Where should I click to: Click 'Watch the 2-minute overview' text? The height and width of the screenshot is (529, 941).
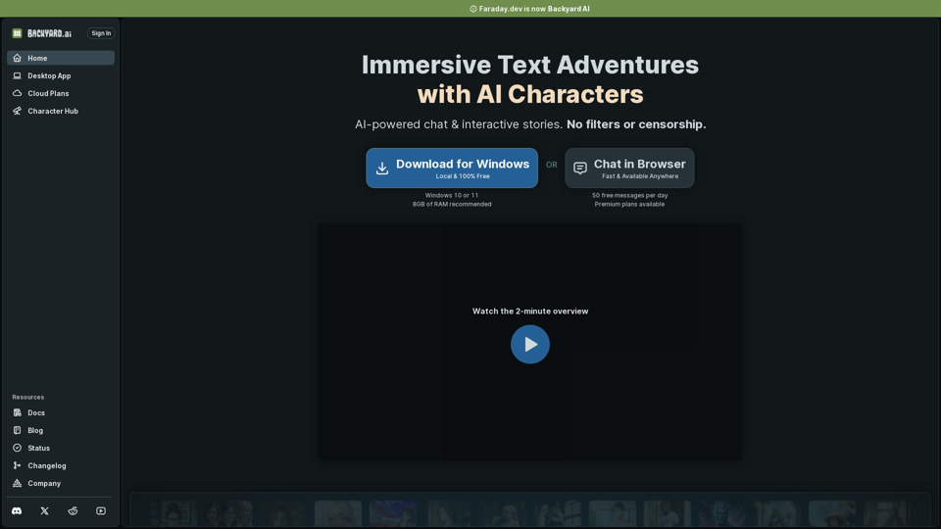pyautogui.click(x=530, y=312)
